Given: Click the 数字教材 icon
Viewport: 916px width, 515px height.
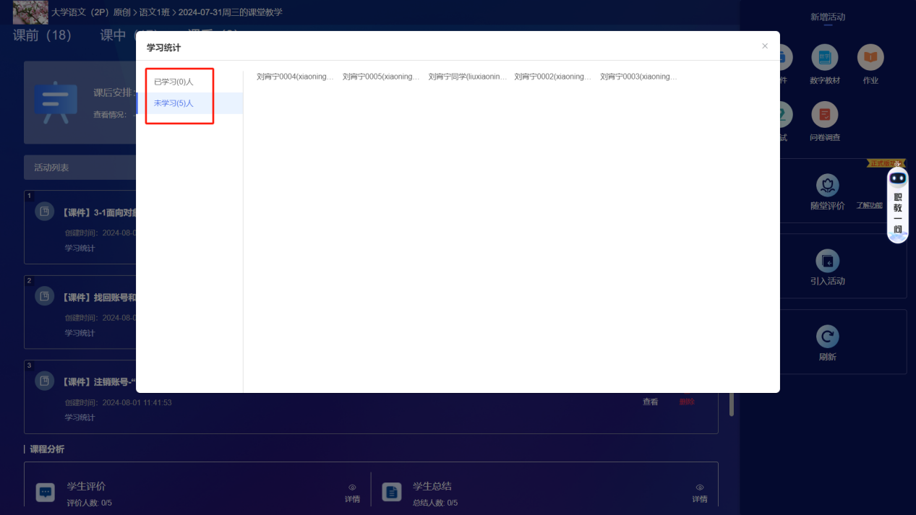Looking at the screenshot, I should (825, 59).
